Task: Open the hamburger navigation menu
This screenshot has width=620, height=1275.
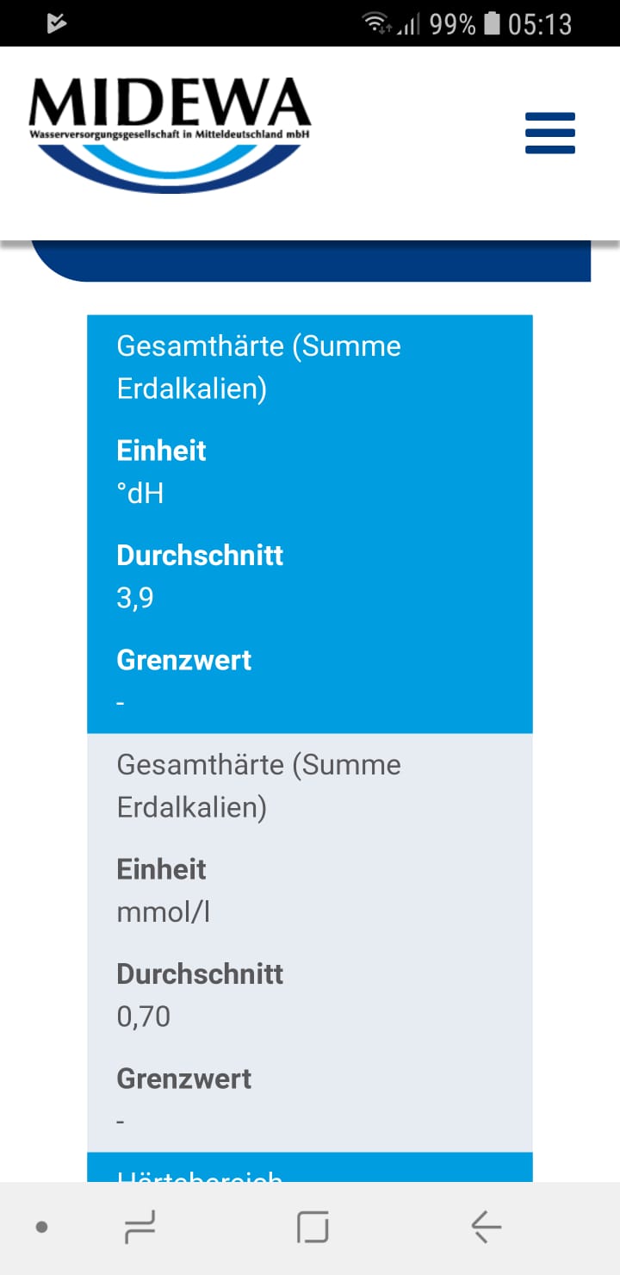Action: pyautogui.click(x=550, y=134)
